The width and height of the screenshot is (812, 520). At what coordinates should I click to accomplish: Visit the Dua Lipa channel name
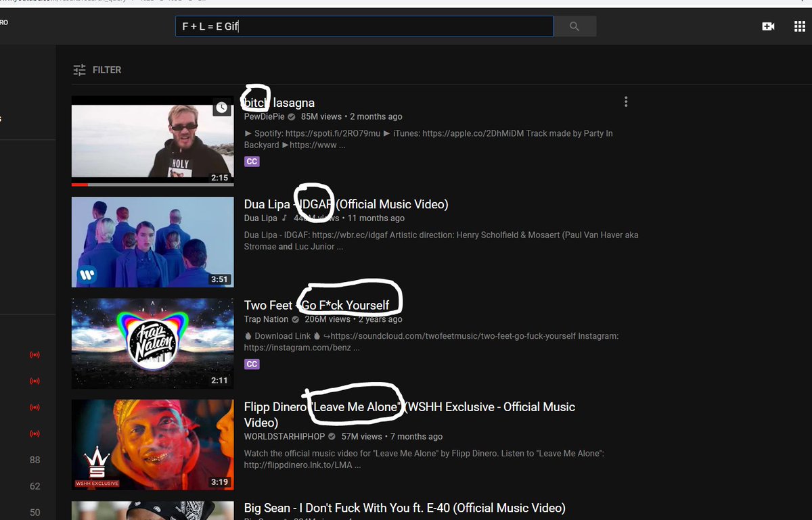[x=261, y=218]
